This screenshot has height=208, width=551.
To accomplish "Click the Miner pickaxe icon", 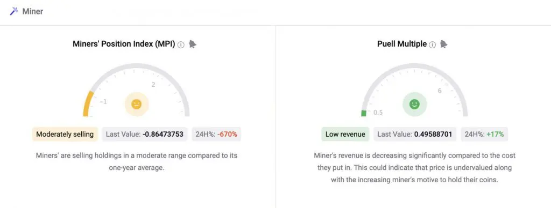I will click(x=13, y=11).
